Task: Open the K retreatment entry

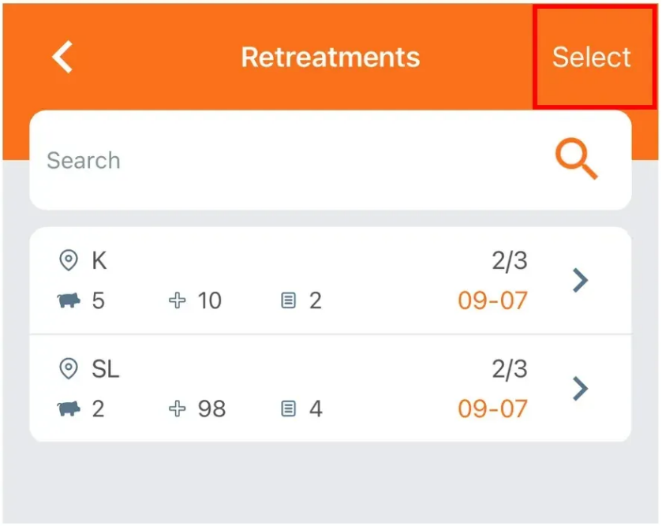Action: pyautogui.click(x=316, y=280)
